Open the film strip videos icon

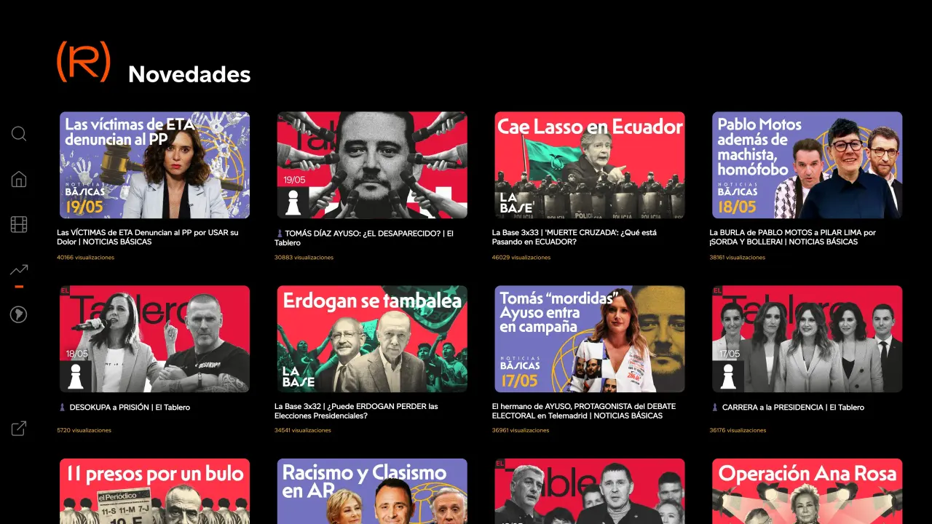pyautogui.click(x=19, y=224)
